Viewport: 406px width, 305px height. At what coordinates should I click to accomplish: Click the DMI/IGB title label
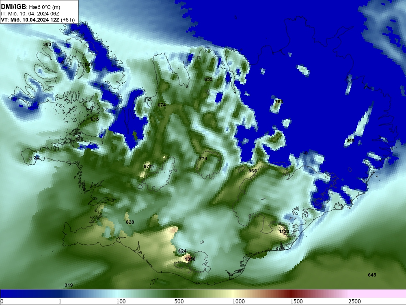coord(13,7)
